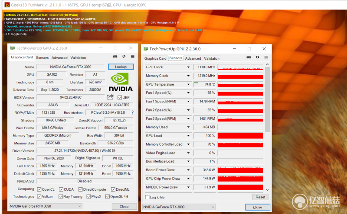Click the screenshot camera icon in Sensors window

click(x=249, y=57)
